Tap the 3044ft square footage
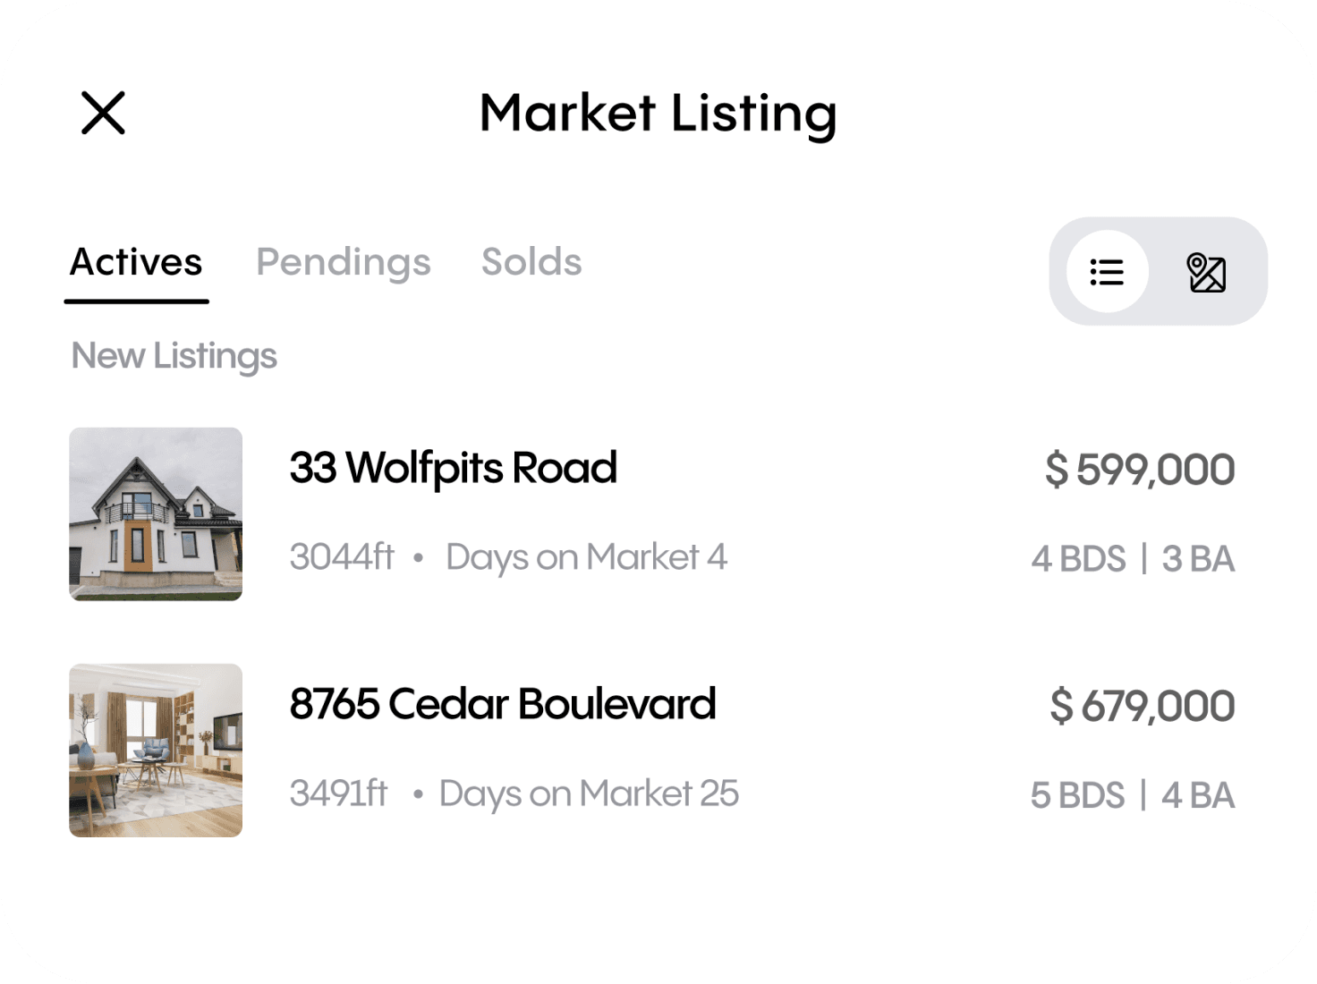 pos(342,556)
